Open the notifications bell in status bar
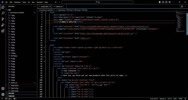This screenshot has width=188, height=100. click(185, 99)
